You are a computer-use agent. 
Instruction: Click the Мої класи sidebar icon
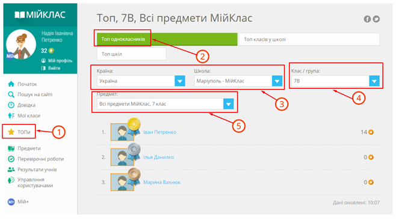click(11, 116)
